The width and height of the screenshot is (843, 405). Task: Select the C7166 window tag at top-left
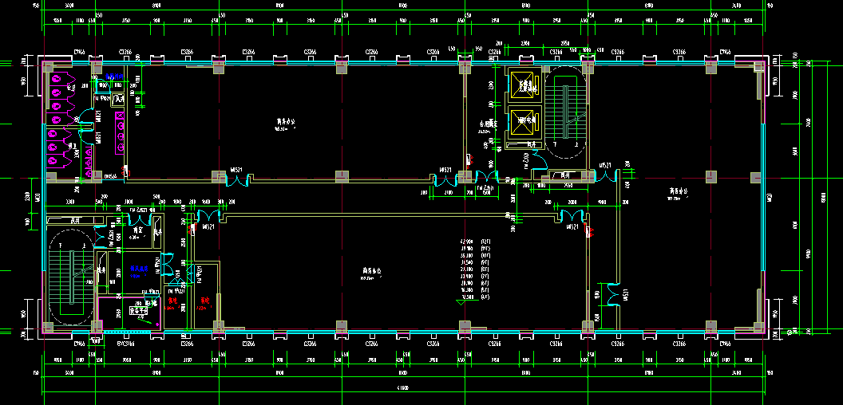pos(78,53)
